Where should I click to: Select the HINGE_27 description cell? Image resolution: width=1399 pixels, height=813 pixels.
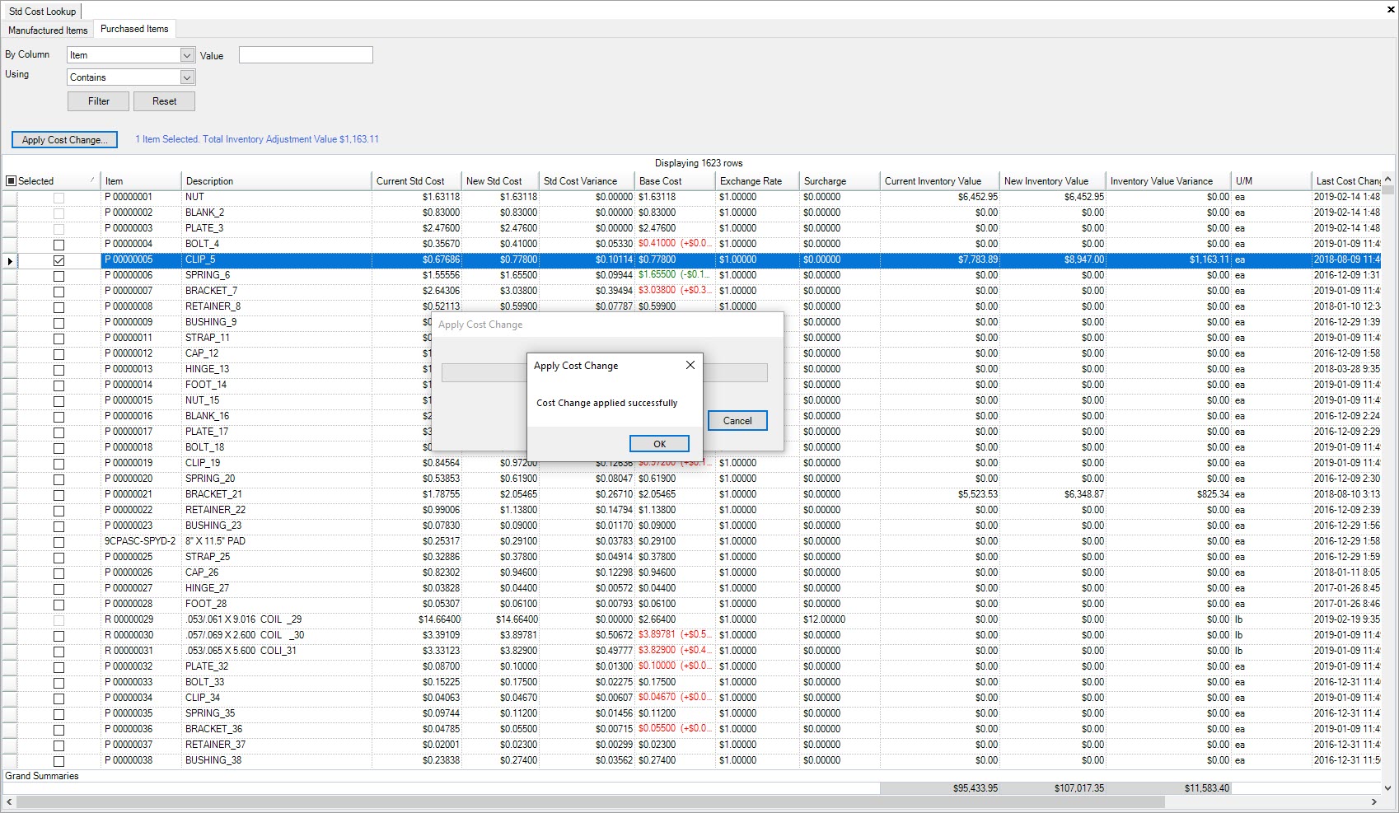click(x=276, y=589)
